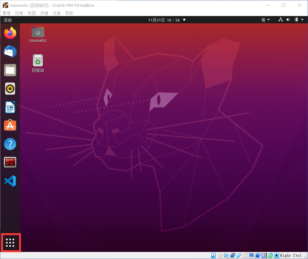Open Firefox from the dock
The height and width of the screenshot is (259, 308).
(10, 33)
